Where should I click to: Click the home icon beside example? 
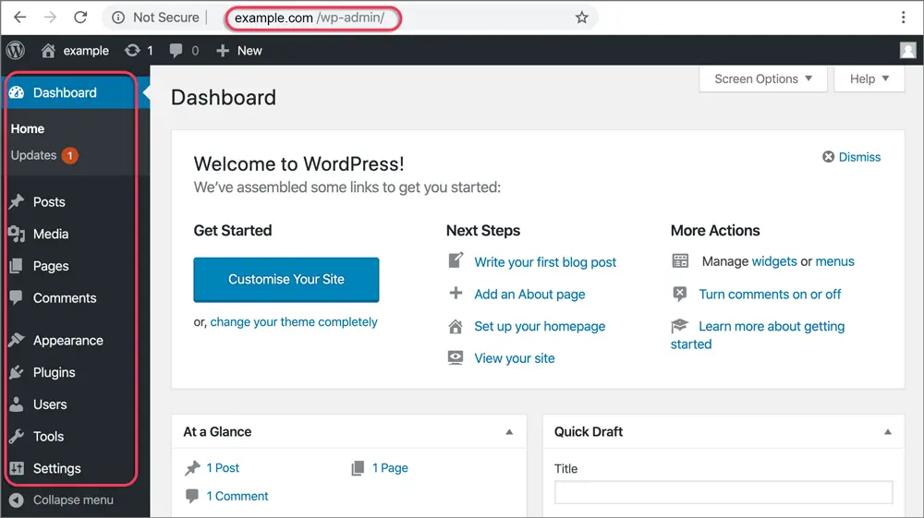pyautogui.click(x=48, y=51)
